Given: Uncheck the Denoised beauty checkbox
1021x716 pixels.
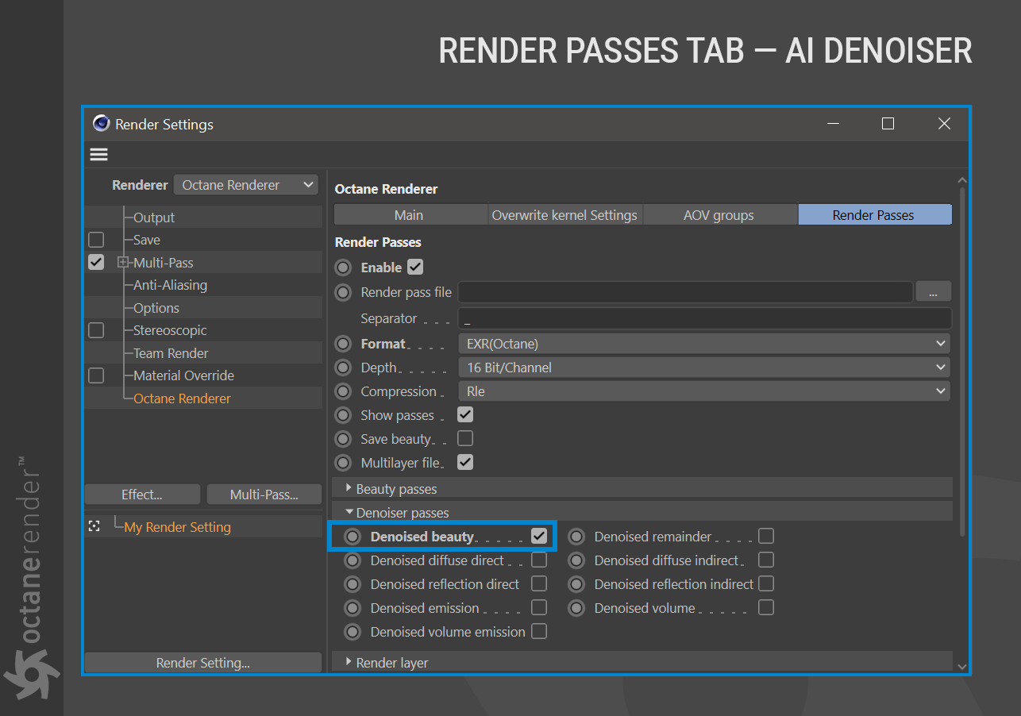Looking at the screenshot, I should tap(539, 536).
